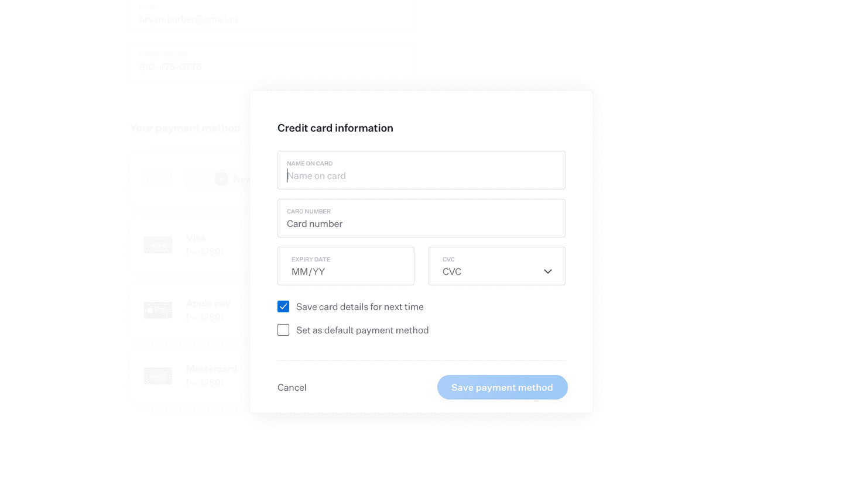Image resolution: width=843 pixels, height=503 pixels.
Task: Select the Mastercard card icon in background
Action: point(158,375)
